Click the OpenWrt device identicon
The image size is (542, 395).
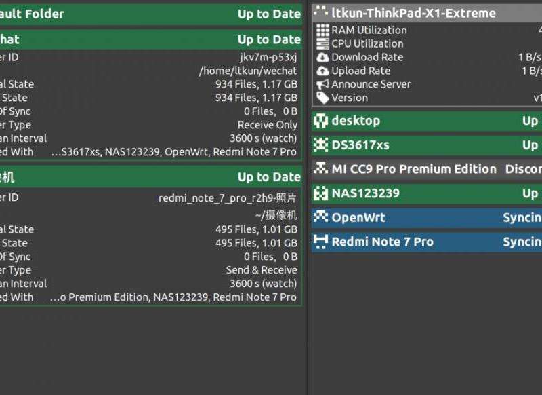320,217
